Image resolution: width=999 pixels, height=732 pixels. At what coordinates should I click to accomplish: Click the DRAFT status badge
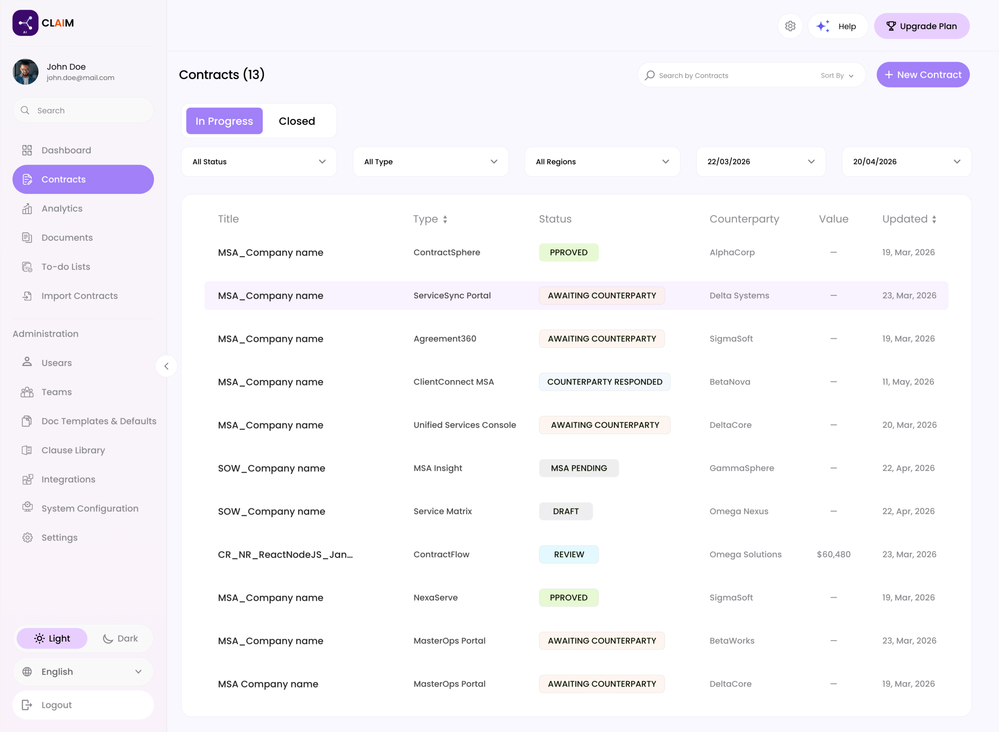click(x=566, y=511)
